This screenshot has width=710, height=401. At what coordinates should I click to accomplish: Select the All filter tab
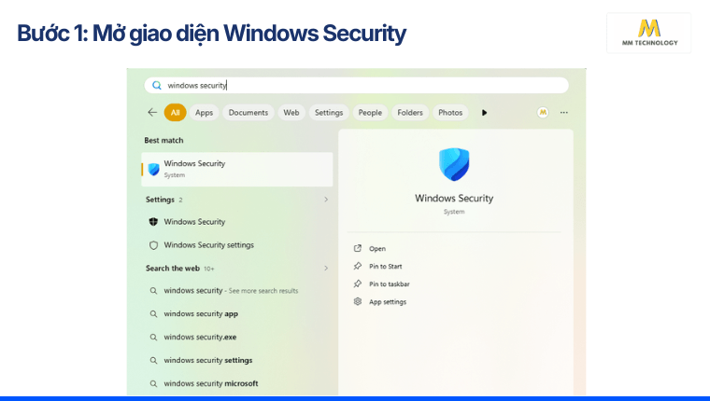click(x=176, y=113)
